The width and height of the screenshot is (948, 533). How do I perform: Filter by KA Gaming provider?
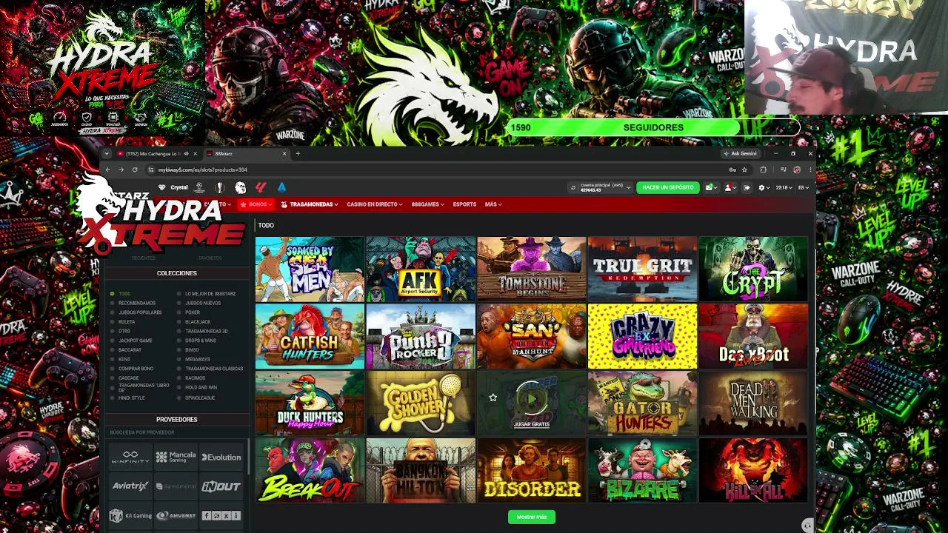coord(130,515)
